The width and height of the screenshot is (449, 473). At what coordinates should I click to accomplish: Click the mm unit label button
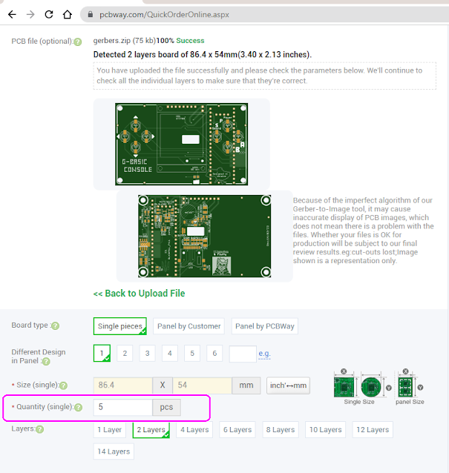[x=246, y=386]
